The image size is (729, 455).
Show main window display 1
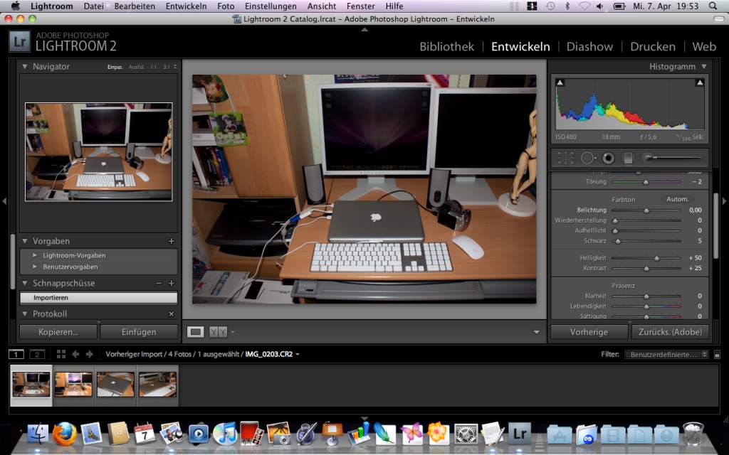click(x=16, y=354)
